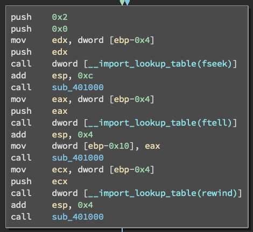The height and width of the screenshot is (232, 253).
Task: Click the ecx register in 'mov ecx' line
Action: pyautogui.click(x=60, y=170)
